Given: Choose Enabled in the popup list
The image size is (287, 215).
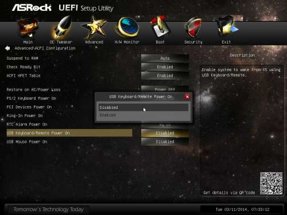Looking at the screenshot, I should pos(143,115).
